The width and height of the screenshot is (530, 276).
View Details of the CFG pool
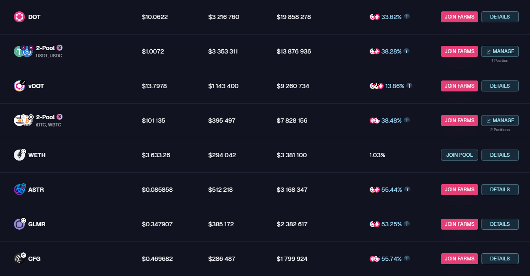(500, 259)
